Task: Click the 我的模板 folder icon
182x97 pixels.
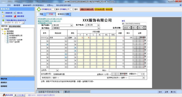Action: pos(5,31)
